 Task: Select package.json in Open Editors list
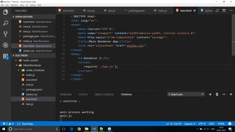33,36
